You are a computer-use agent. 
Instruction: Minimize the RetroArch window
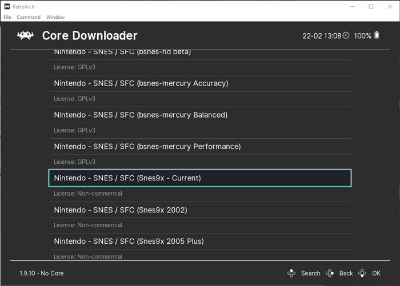point(353,7)
